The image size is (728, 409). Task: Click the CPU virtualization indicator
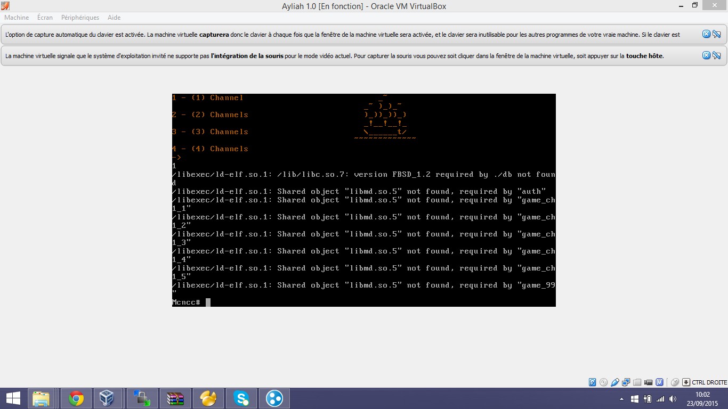pos(660,382)
